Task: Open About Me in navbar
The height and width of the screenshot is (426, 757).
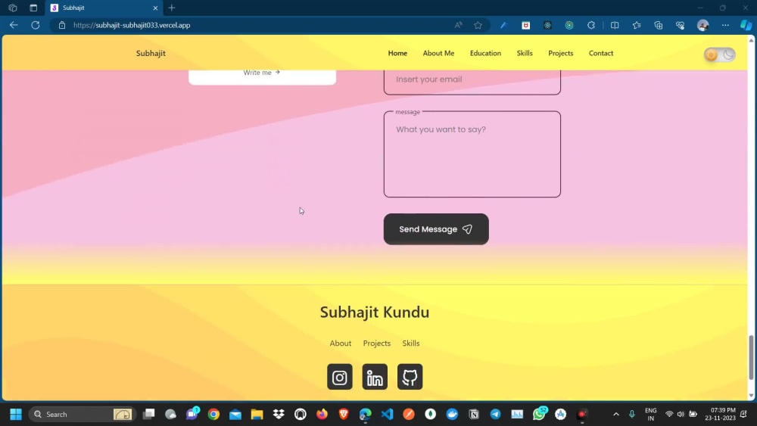Action: pyautogui.click(x=438, y=53)
